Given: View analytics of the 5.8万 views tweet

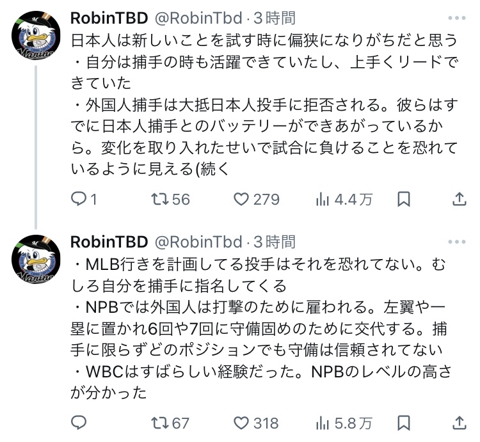Looking at the screenshot, I should point(321,423).
